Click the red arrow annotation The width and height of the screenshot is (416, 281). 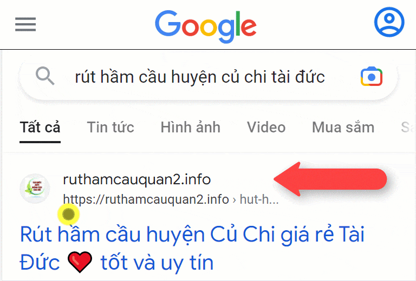(330, 179)
